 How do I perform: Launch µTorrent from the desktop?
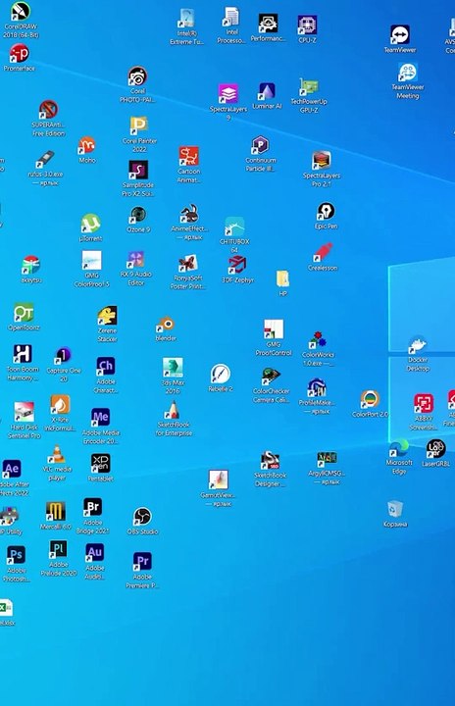click(90, 225)
